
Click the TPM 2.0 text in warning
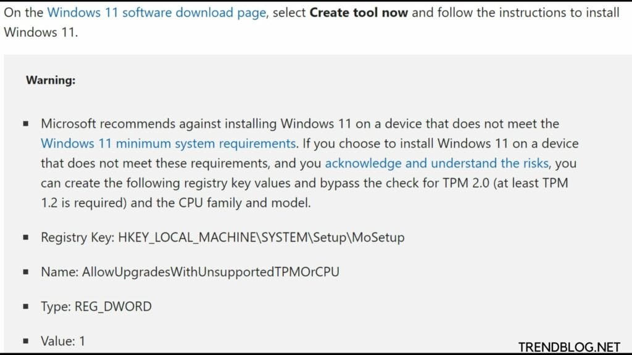tap(466, 183)
